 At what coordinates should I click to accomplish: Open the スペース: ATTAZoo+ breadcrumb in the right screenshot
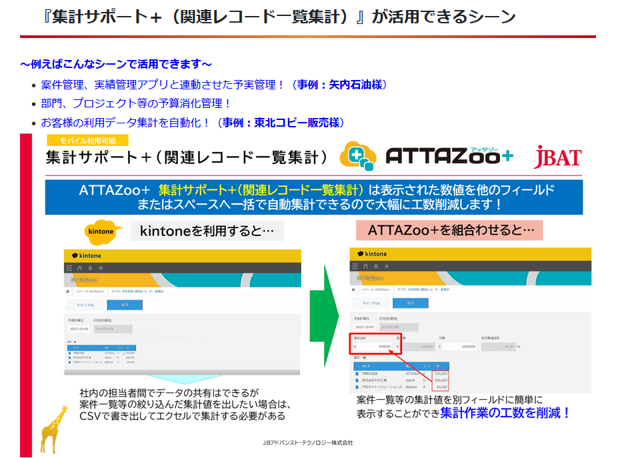coord(375,289)
